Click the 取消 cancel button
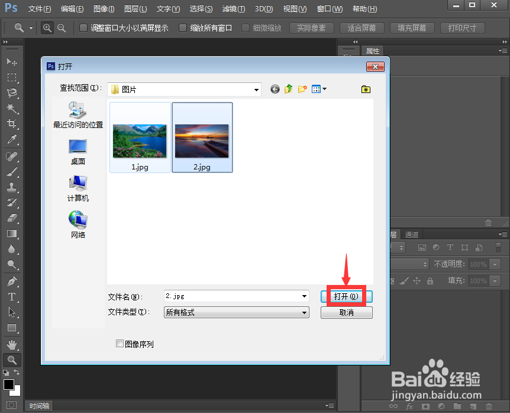The height and width of the screenshot is (413, 510). (x=346, y=312)
